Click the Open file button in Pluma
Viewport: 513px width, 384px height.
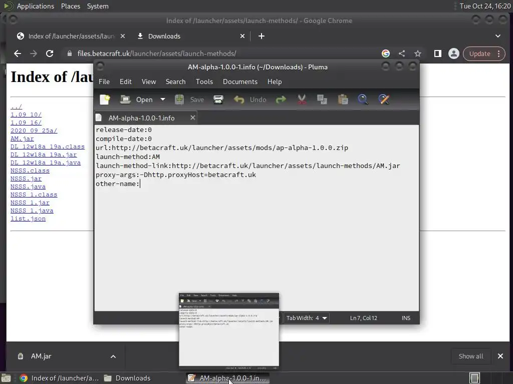click(136, 99)
